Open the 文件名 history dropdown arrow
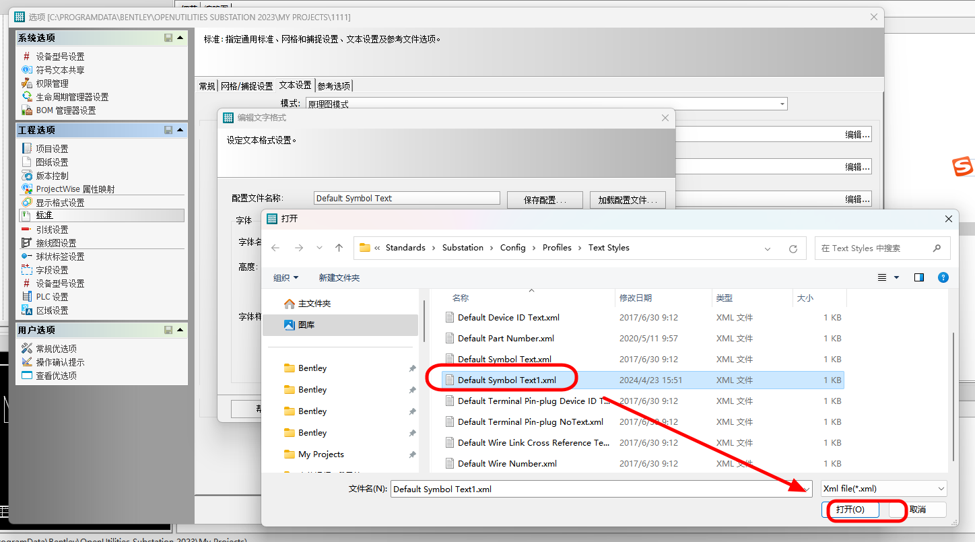The image size is (975, 542). click(x=805, y=489)
